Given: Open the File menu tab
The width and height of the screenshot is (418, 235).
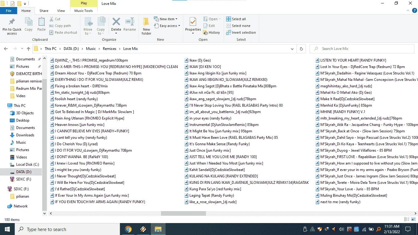Looking at the screenshot, I should (x=9, y=11).
